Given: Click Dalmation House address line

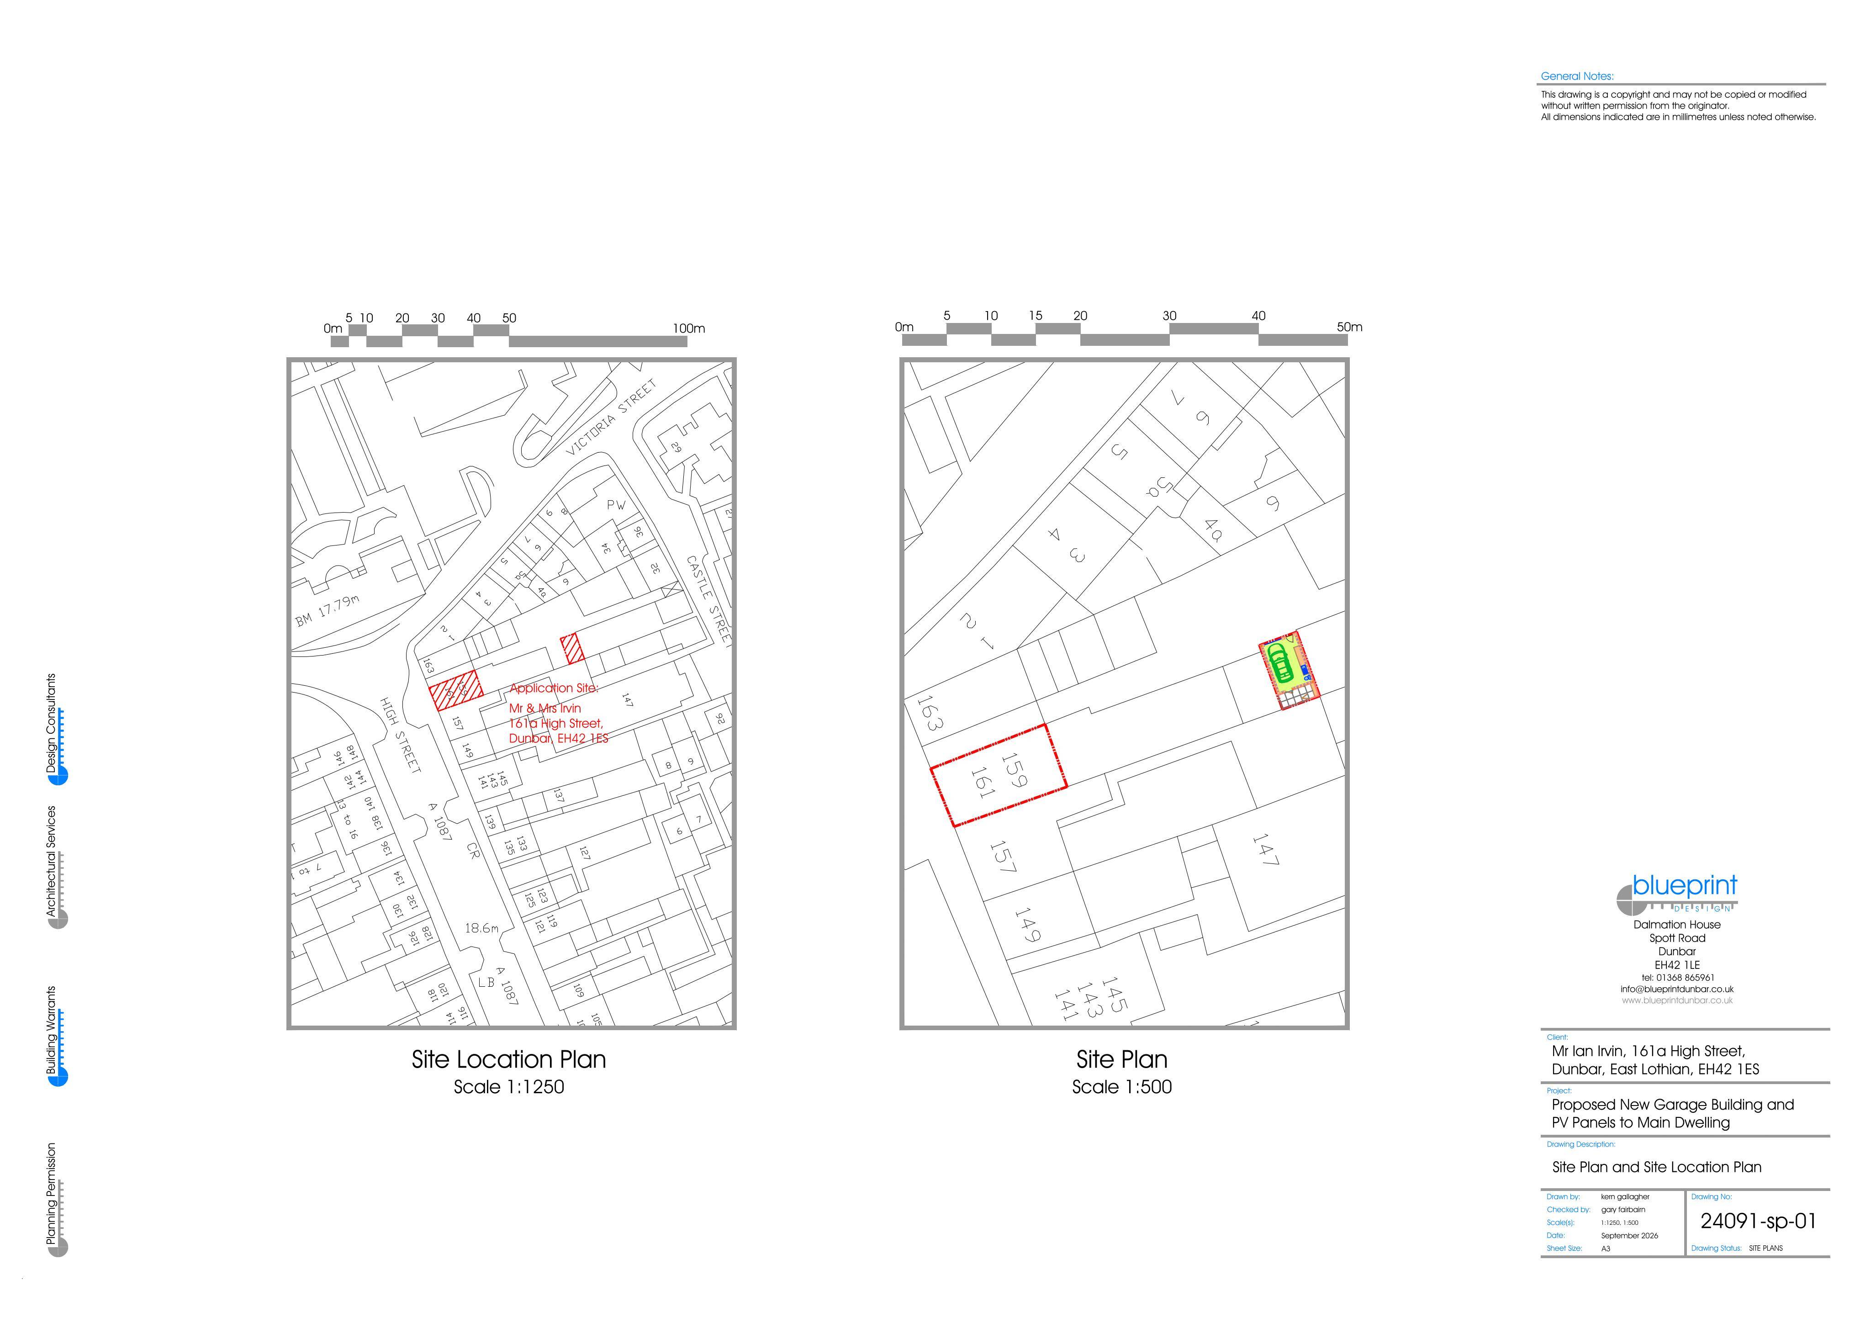Looking at the screenshot, I should point(1676,924).
